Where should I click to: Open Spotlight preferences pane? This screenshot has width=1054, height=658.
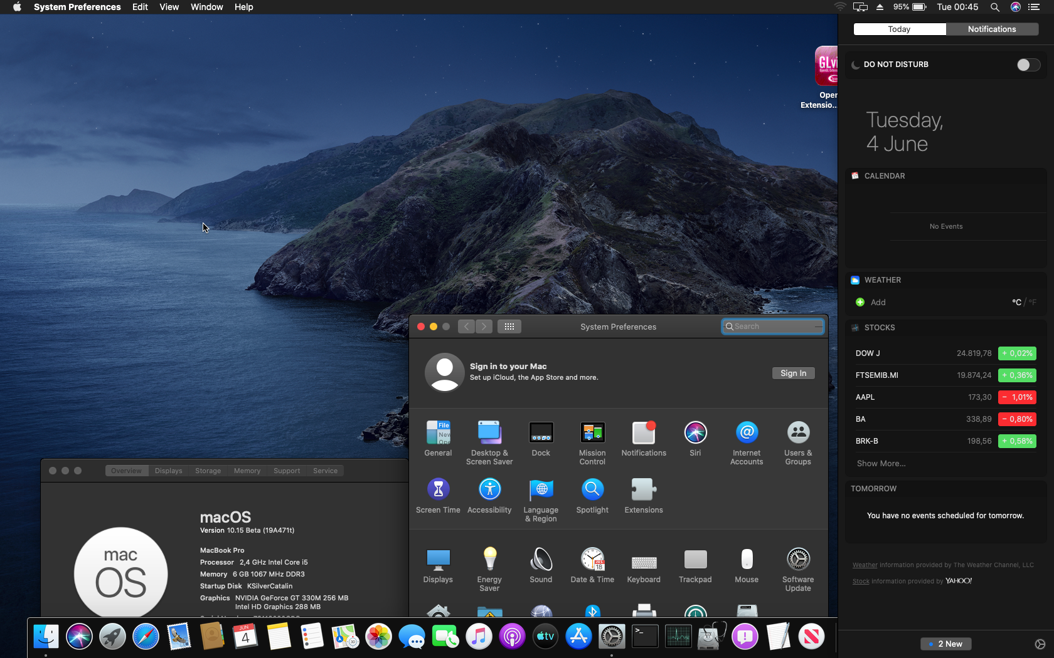click(592, 495)
